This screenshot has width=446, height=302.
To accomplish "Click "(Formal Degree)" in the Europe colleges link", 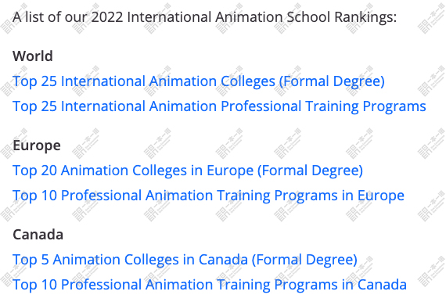I will (310, 171).
